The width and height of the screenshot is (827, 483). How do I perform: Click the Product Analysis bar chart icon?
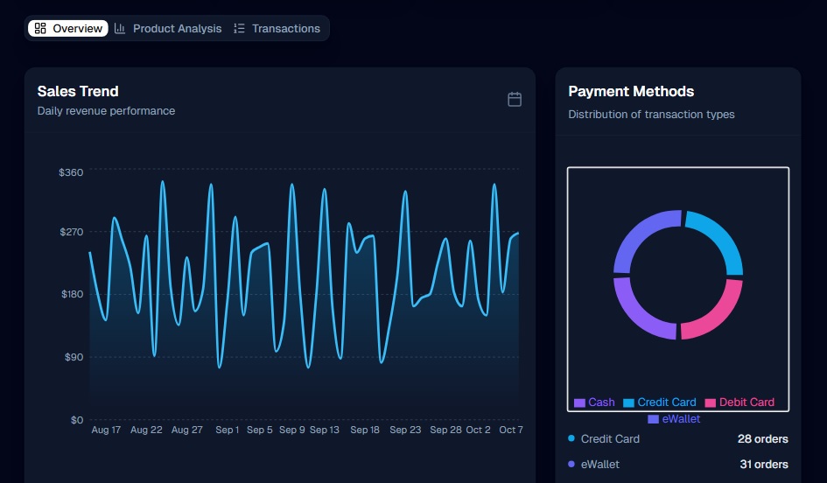[120, 29]
